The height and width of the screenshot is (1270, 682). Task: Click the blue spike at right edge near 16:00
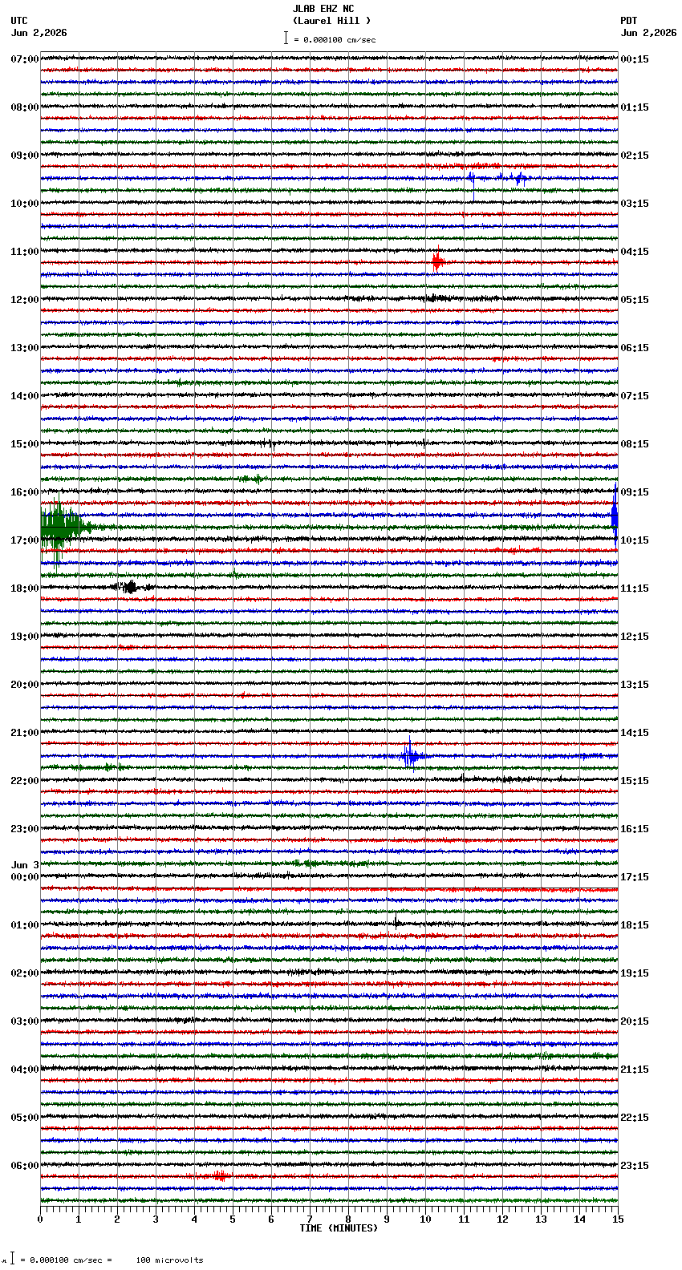click(615, 516)
